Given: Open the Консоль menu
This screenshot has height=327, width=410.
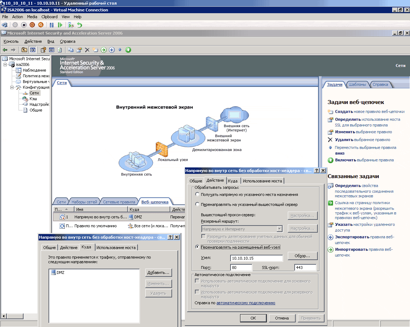Looking at the screenshot, I should pos(11,41).
